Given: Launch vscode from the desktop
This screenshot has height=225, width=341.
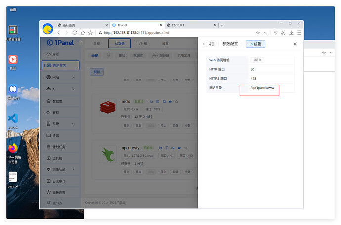Looking at the screenshot, I should (13, 120).
